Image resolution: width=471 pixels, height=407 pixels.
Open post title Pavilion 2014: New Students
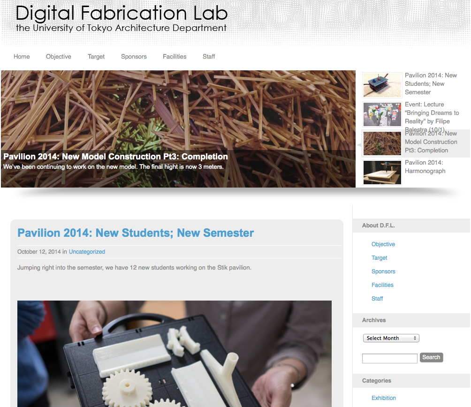point(136,233)
